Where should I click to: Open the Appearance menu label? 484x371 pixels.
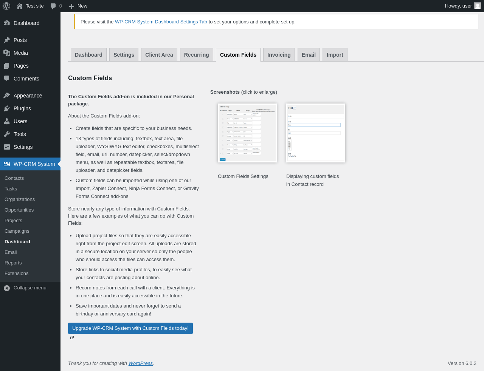click(28, 96)
